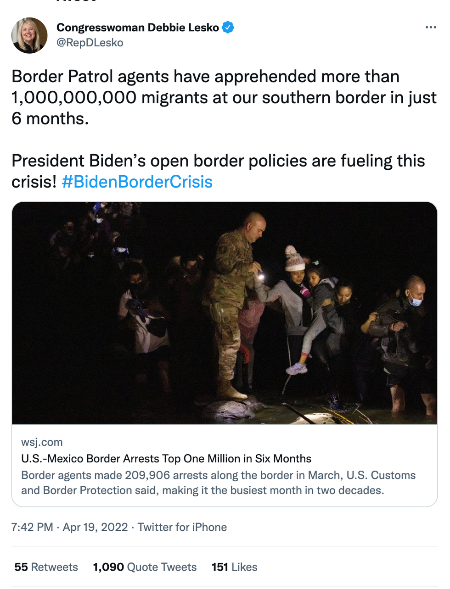
Task: Open the Twitter for iPhone source link
Action: pyautogui.click(x=182, y=527)
